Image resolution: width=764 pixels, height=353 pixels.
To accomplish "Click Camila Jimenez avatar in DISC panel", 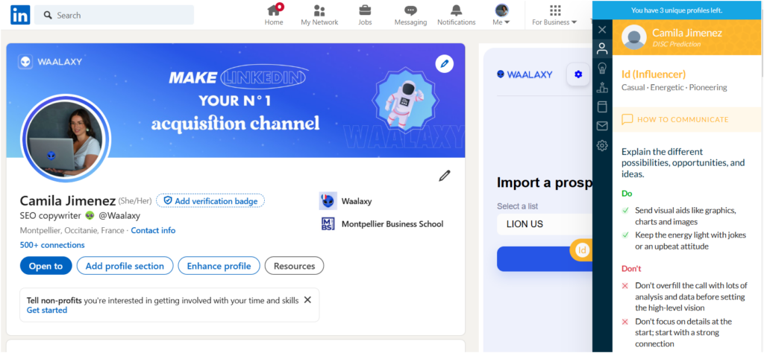I will click(x=634, y=37).
